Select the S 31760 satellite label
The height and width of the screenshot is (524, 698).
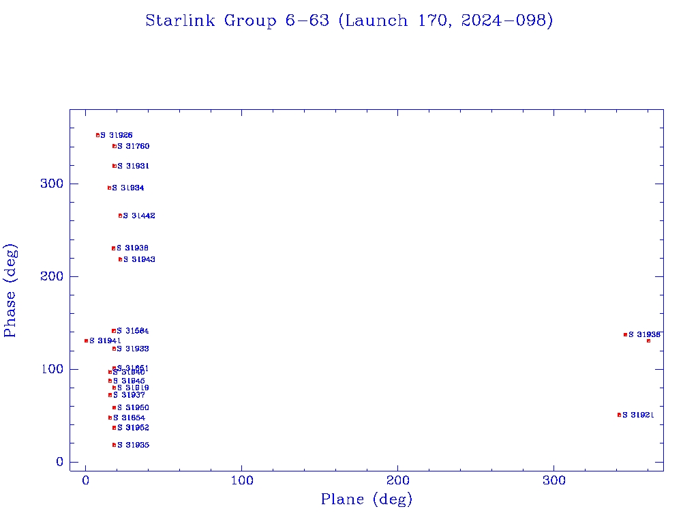[x=133, y=146]
